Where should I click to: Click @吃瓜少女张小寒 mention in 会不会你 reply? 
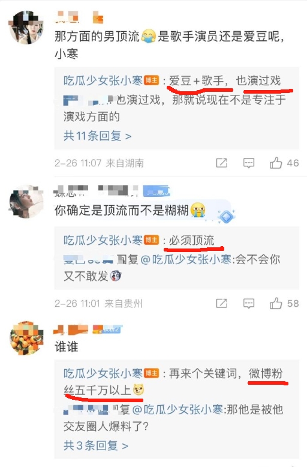pos(186,259)
